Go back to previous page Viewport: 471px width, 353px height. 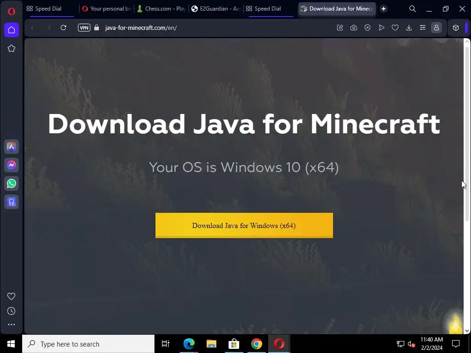pyautogui.click(x=33, y=28)
